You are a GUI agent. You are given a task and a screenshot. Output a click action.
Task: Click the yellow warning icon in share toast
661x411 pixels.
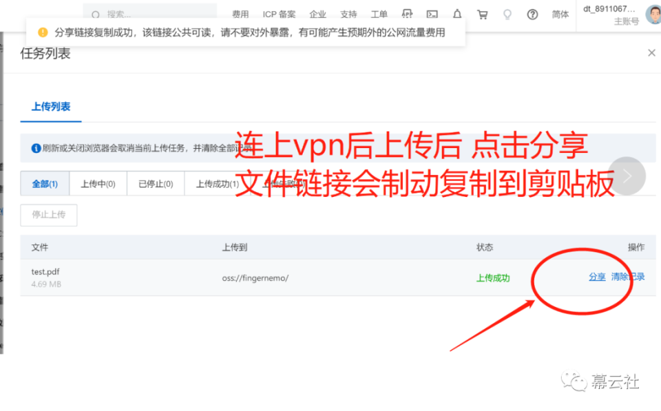[x=43, y=32]
